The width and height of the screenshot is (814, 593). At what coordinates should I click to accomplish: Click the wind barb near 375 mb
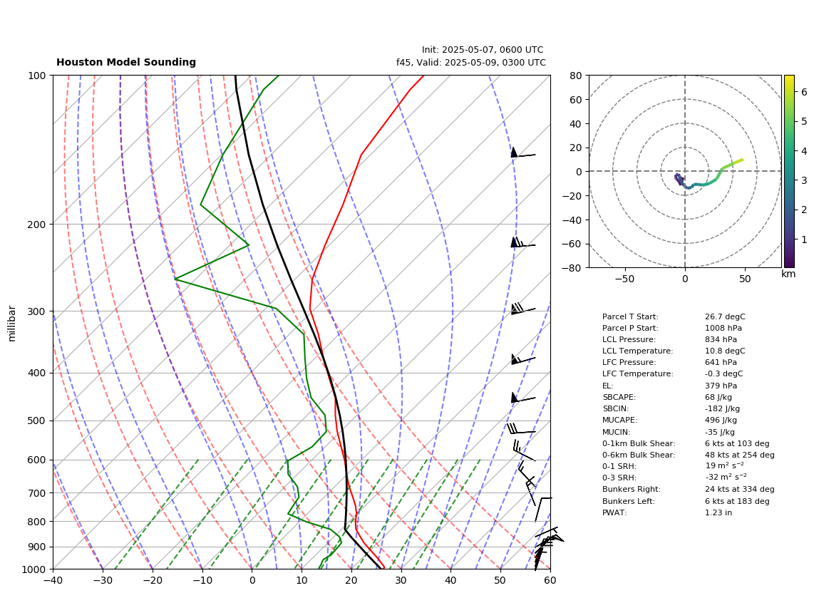pyautogui.click(x=522, y=359)
